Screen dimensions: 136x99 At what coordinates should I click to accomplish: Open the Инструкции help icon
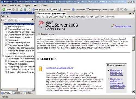click(x=39, y=9)
